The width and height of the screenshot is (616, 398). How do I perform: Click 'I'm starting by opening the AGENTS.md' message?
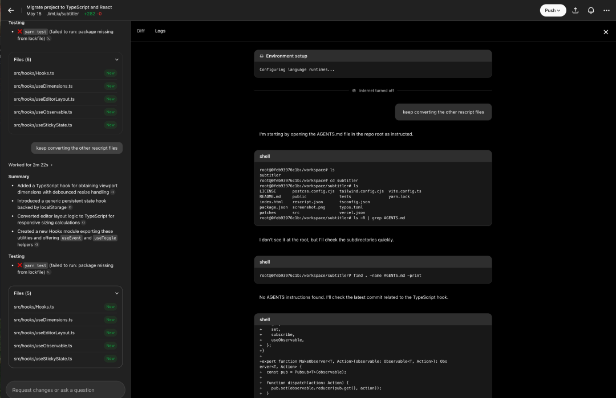(336, 134)
